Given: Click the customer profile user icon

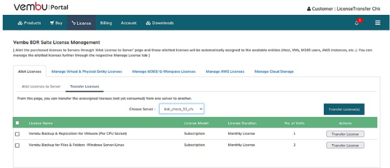Looking at the screenshot, I should pyautogui.click(x=309, y=9).
